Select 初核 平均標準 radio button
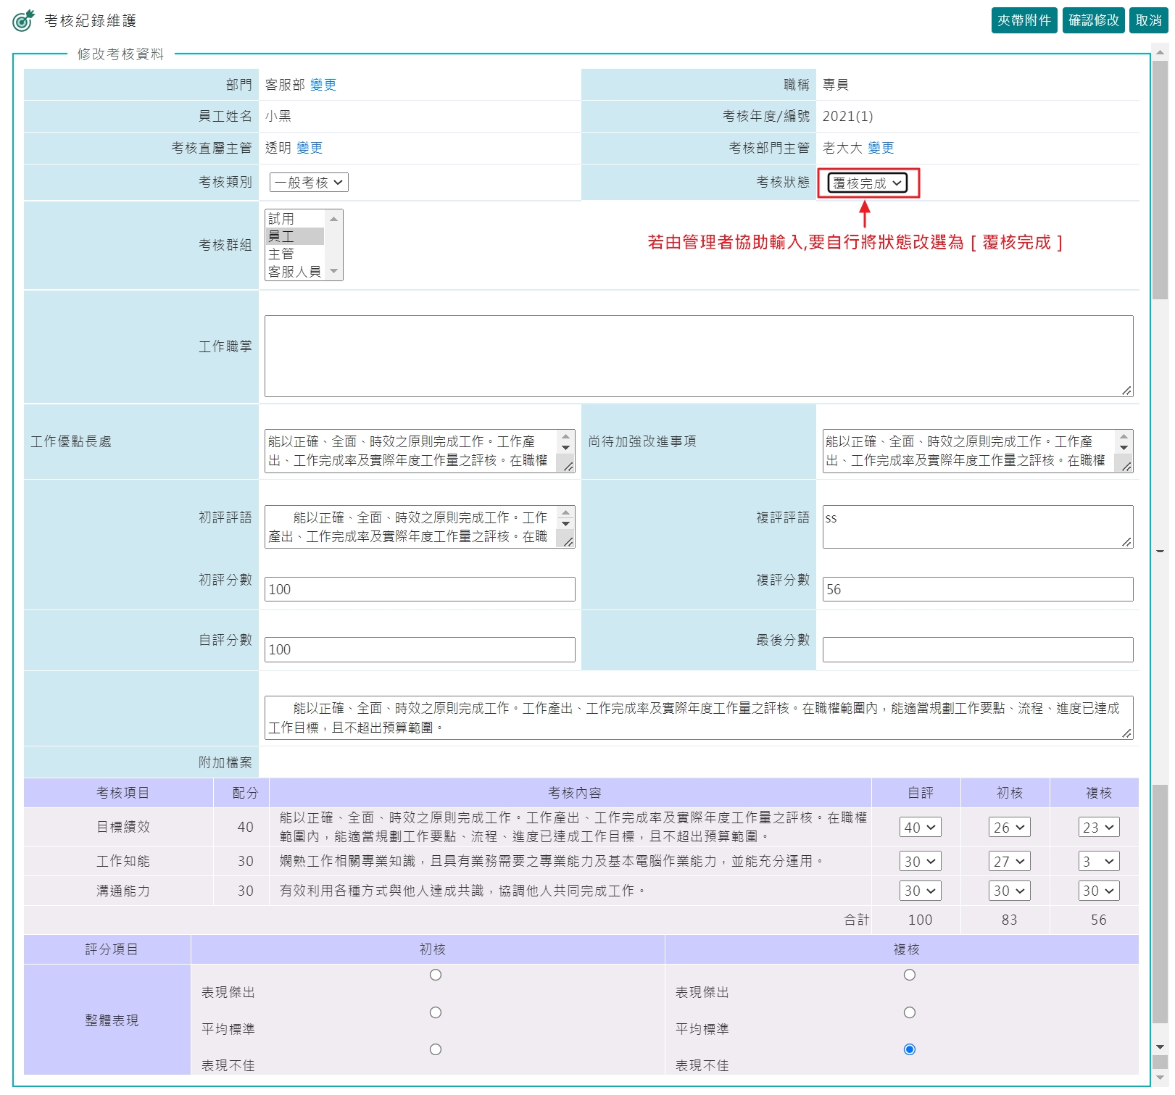 coord(436,1012)
